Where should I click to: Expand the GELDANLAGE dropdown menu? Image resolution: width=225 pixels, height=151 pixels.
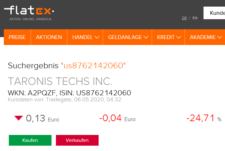pyautogui.click(x=128, y=37)
